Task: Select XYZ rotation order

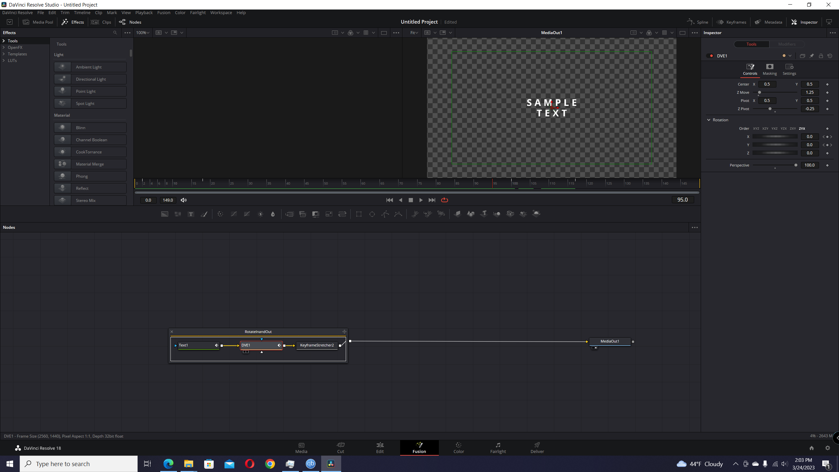Action: click(756, 128)
